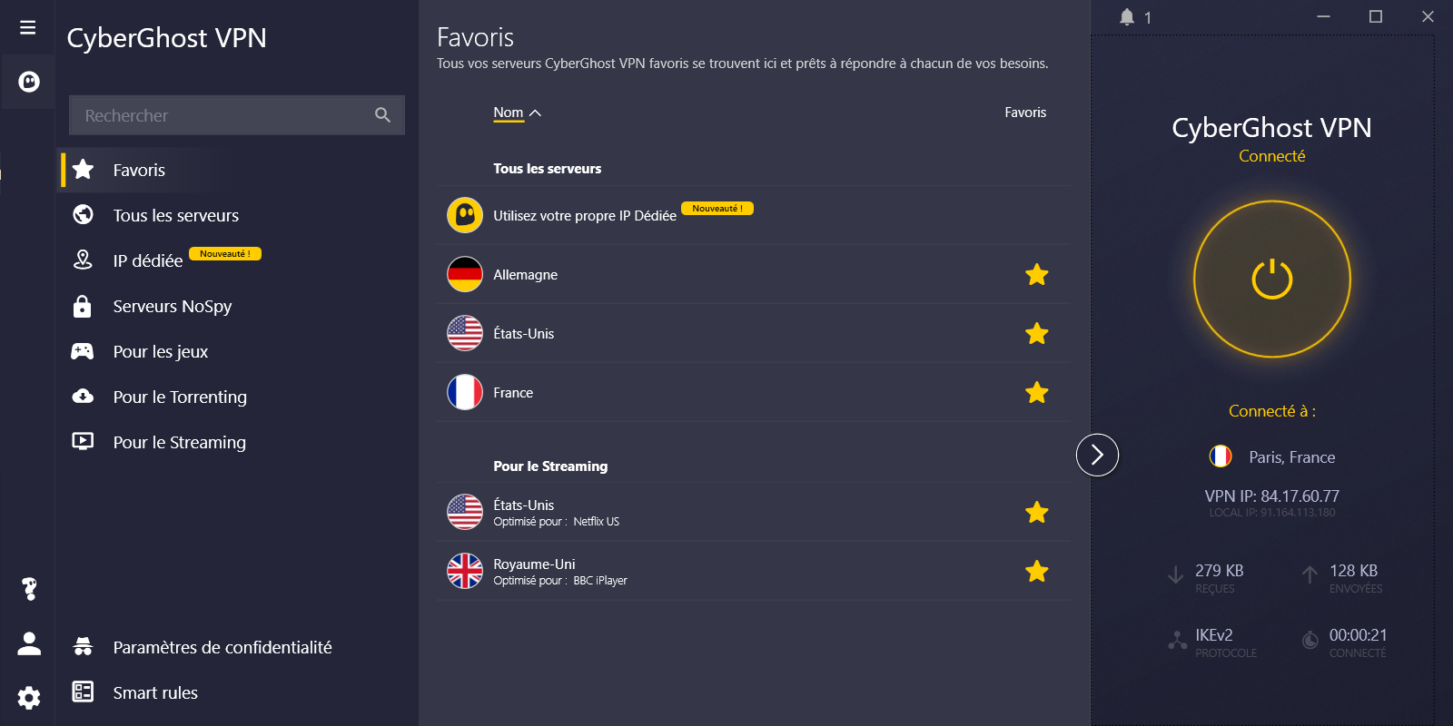Image resolution: width=1453 pixels, height=726 pixels.
Task: Click the notification bell icon
Action: [1127, 17]
